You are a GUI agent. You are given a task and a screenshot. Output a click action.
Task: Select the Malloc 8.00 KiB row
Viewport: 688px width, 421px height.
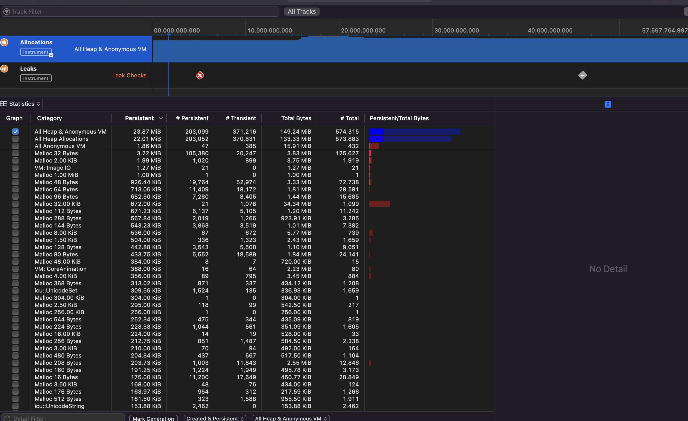247,233
